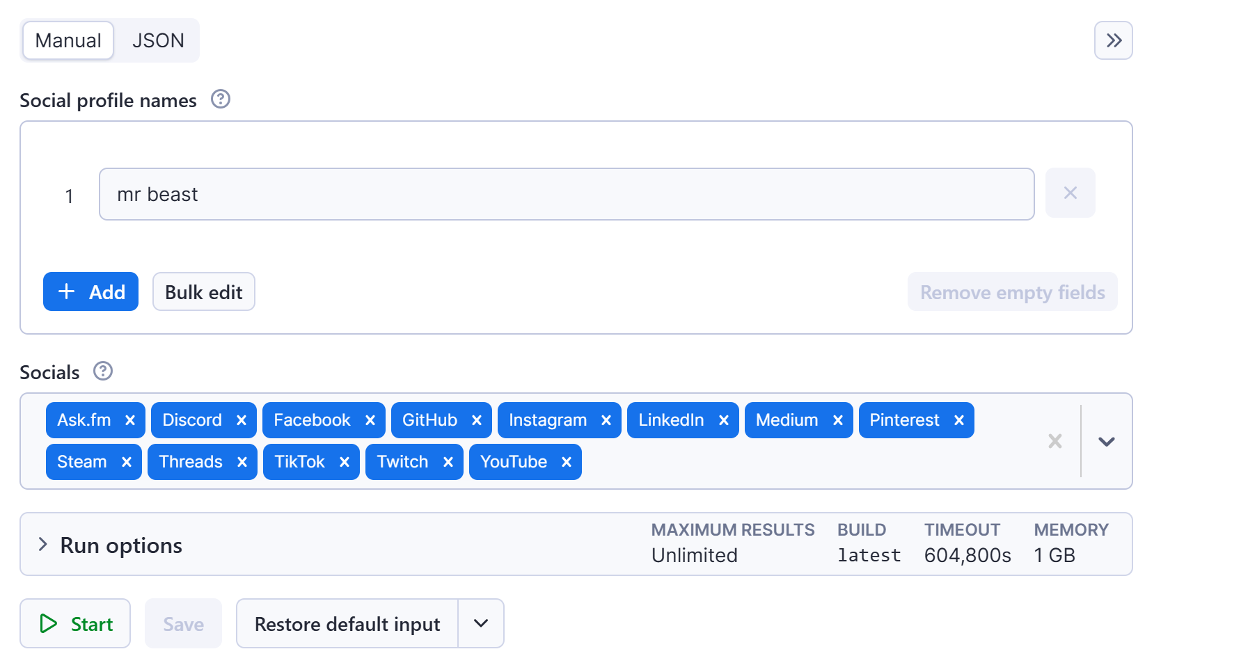Viewport: 1248px width, 656px height.
Task: Click the help icon beside Social profile names
Action: [x=221, y=99]
